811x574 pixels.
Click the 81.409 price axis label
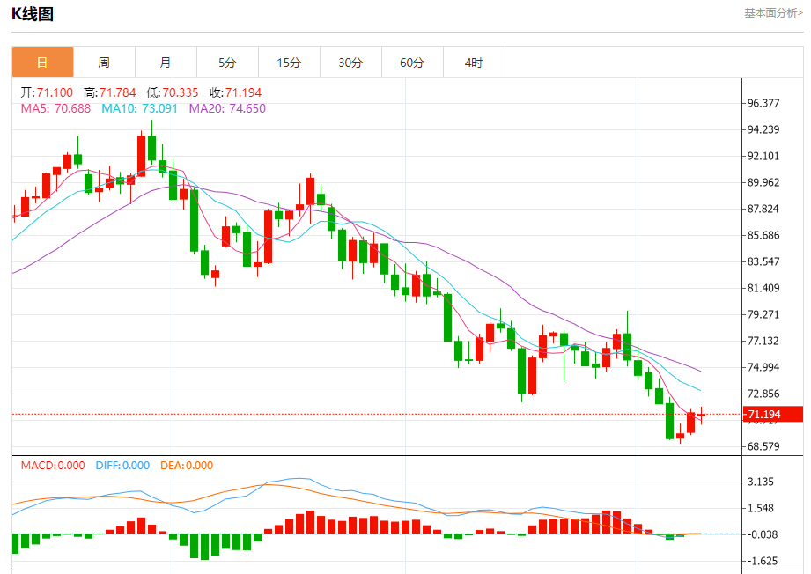click(763, 288)
